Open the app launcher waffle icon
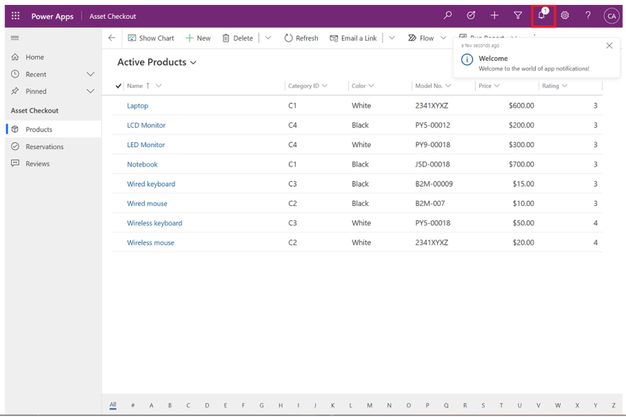The height and width of the screenshot is (417, 626). [x=15, y=16]
